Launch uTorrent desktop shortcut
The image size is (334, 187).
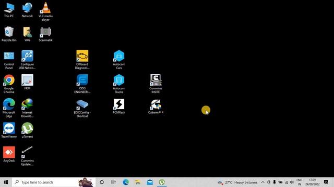pos(27,130)
